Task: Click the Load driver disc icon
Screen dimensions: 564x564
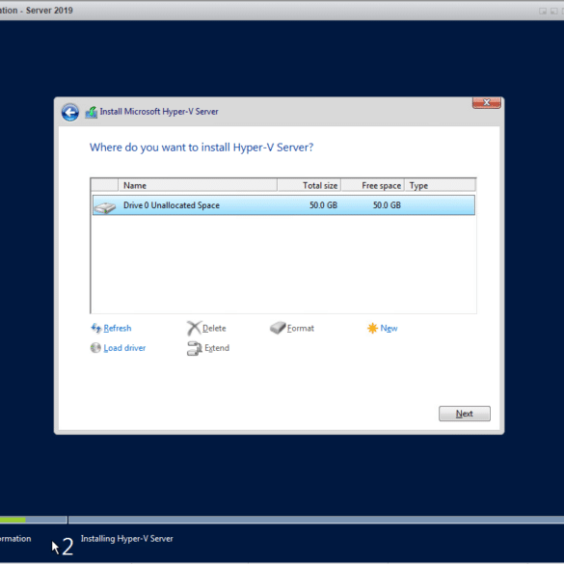Action: [95, 348]
